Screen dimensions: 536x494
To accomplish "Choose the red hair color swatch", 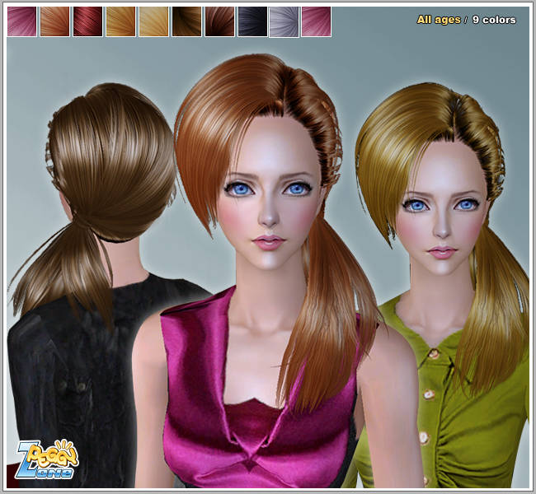I will click(x=88, y=21).
